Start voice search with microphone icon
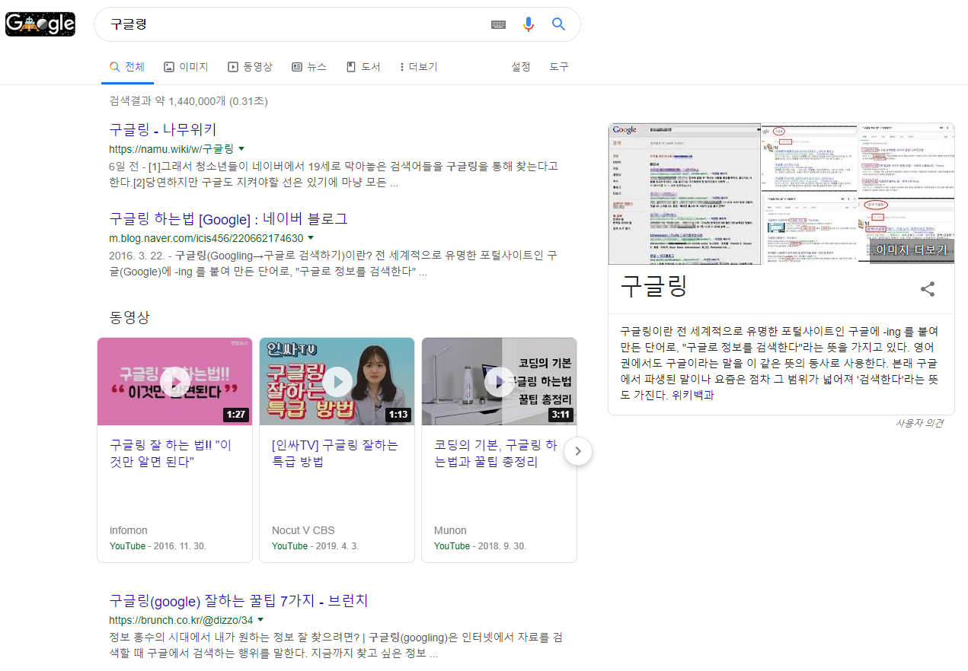This screenshot has width=968, height=671. pos(529,24)
